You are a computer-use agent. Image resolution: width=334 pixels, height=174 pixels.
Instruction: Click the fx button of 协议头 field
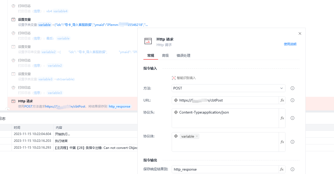click(282, 118)
